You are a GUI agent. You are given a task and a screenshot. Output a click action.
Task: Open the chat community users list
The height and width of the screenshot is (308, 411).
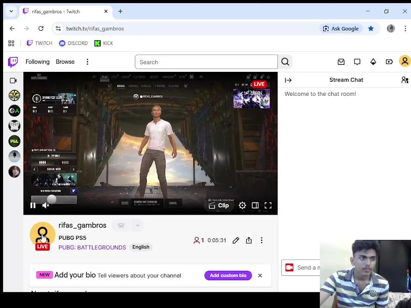(405, 80)
